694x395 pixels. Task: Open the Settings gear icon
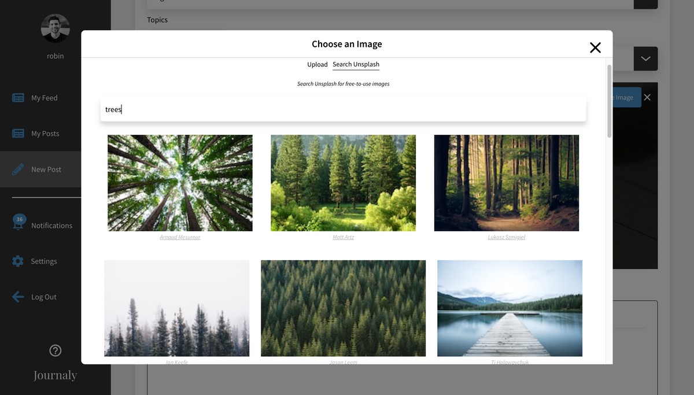18,261
